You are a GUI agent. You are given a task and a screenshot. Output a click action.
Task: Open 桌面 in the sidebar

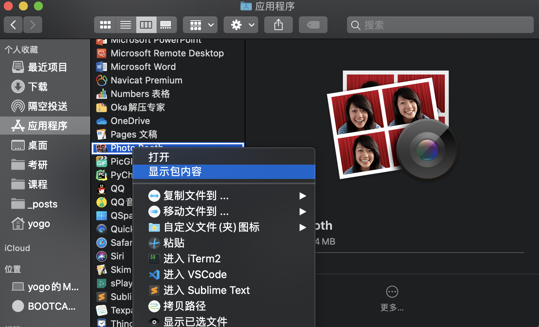coord(45,145)
